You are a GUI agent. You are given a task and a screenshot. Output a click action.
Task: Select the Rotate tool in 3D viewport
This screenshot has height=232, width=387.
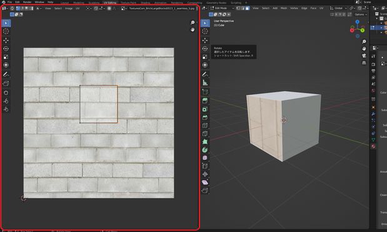point(205,49)
